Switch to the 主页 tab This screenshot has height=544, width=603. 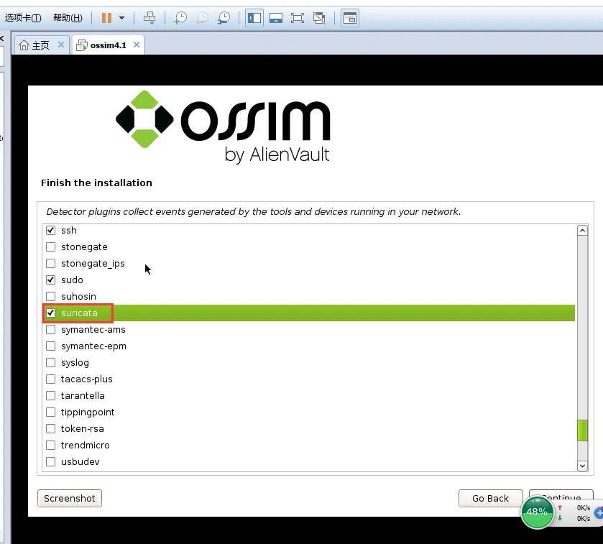tap(40, 45)
